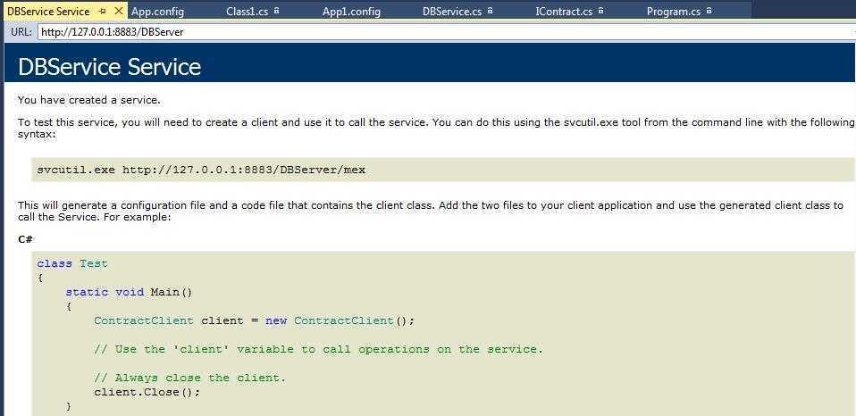Click the svcutil.exe command line text
Image resolution: width=856 pixels, height=416 pixels.
[201, 171]
